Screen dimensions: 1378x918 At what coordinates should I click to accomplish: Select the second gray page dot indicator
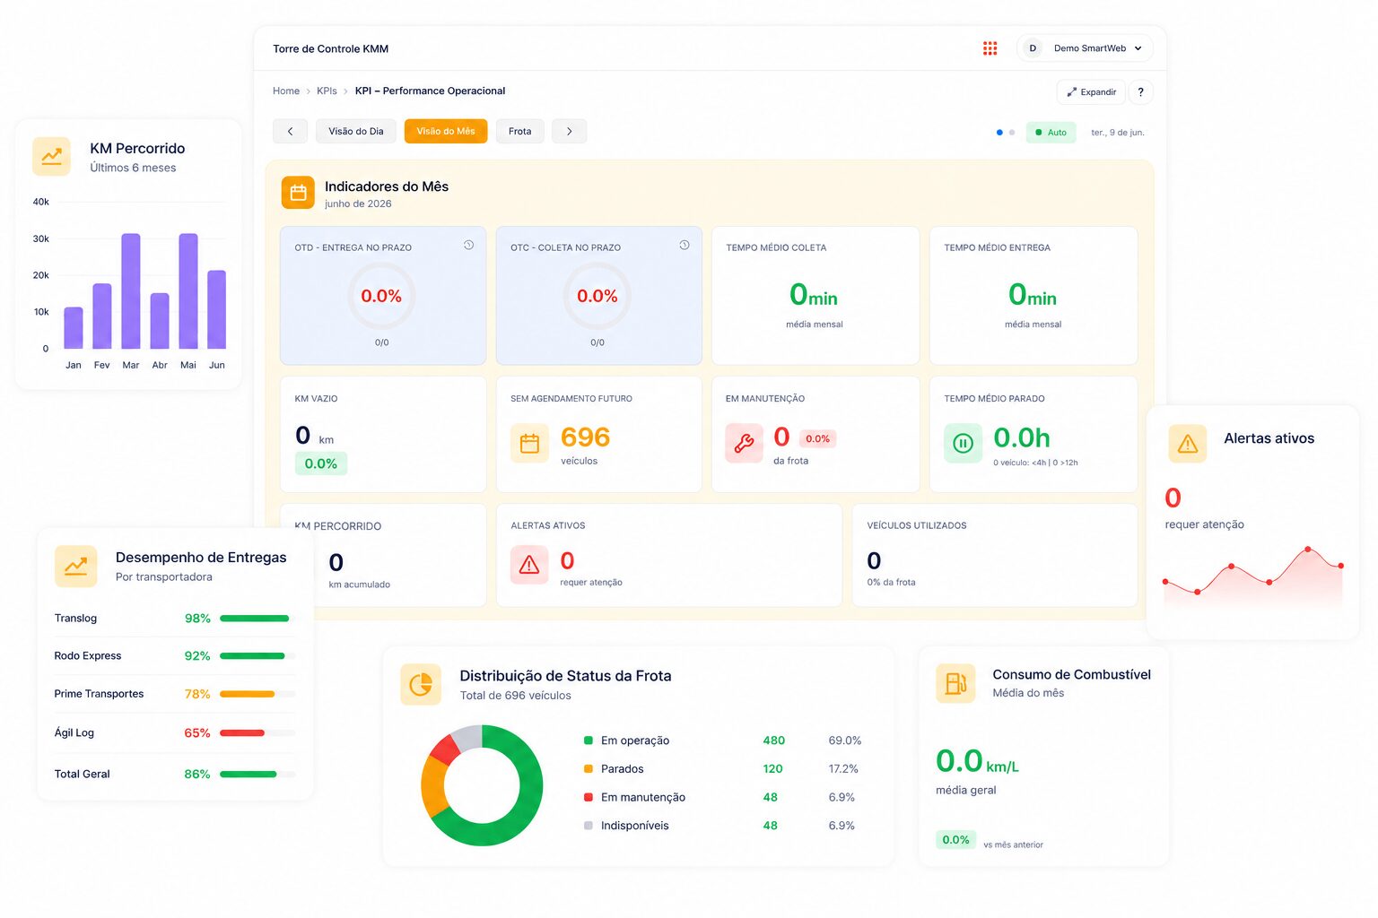tap(1012, 133)
